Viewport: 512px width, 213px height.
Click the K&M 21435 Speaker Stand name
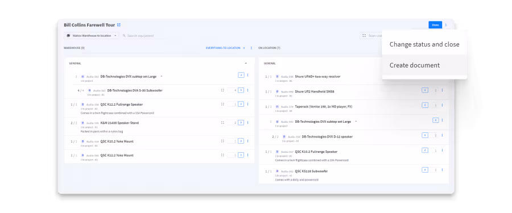tap(119, 123)
